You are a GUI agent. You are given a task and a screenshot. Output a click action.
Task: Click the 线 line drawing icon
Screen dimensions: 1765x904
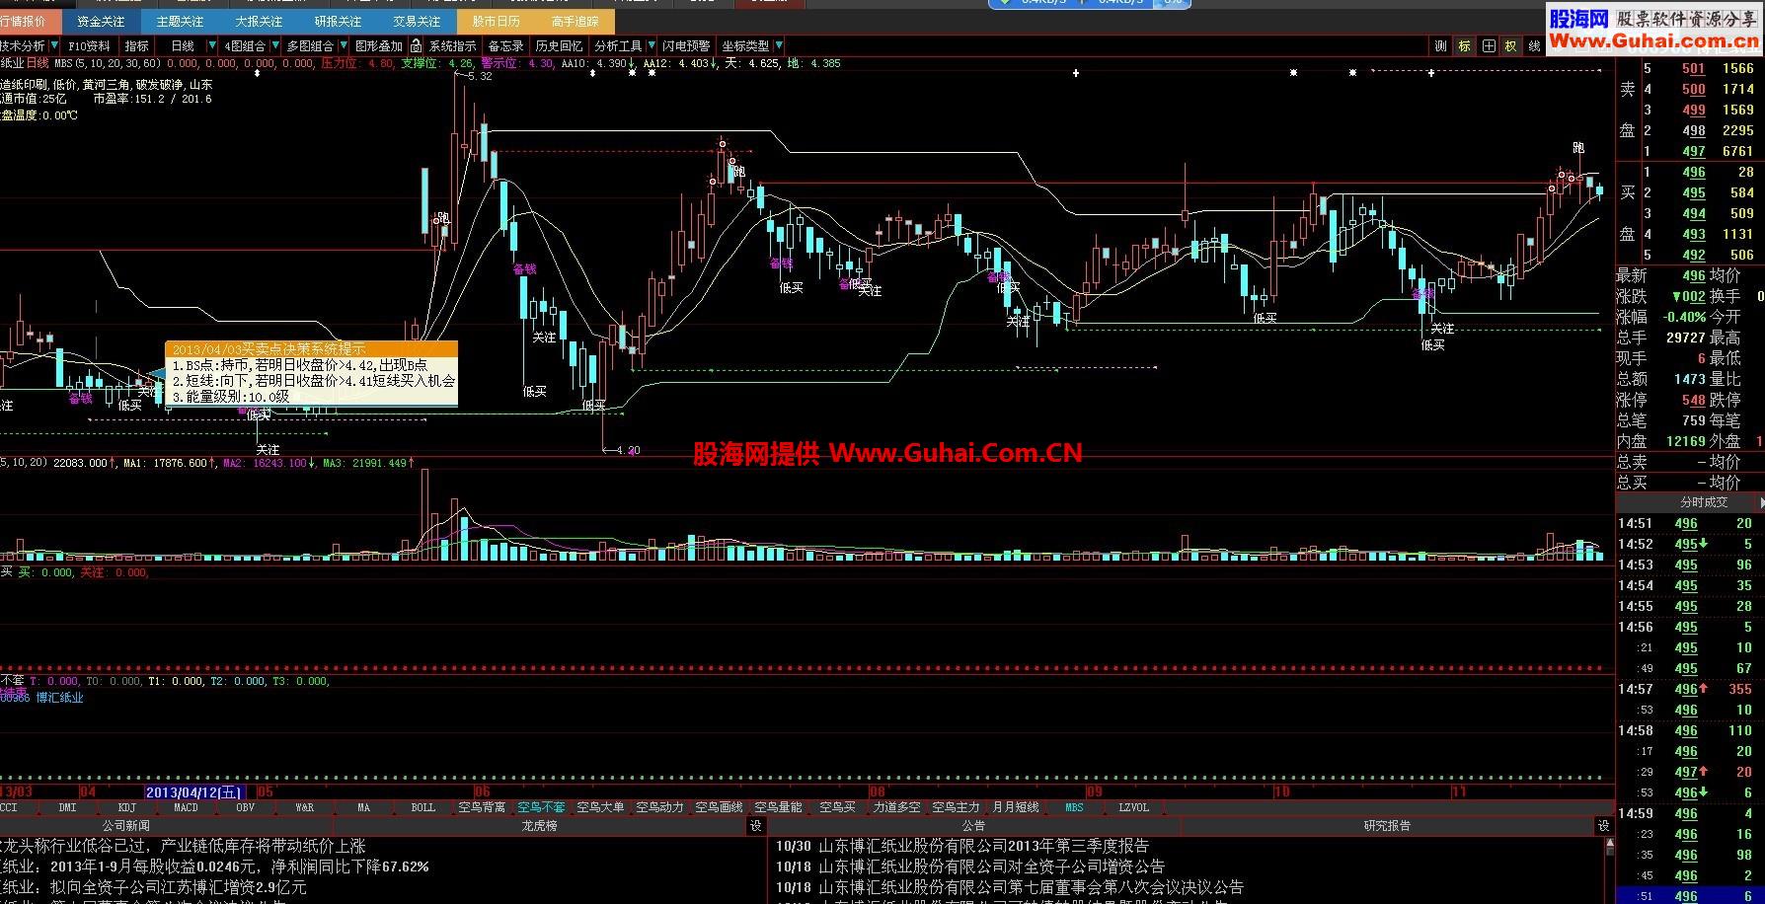point(1534,45)
